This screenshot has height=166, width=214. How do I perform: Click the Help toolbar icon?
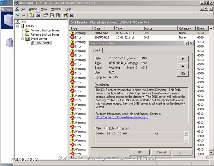point(66,15)
